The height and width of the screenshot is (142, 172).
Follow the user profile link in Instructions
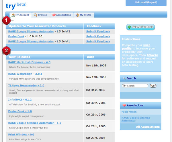point(136,47)
